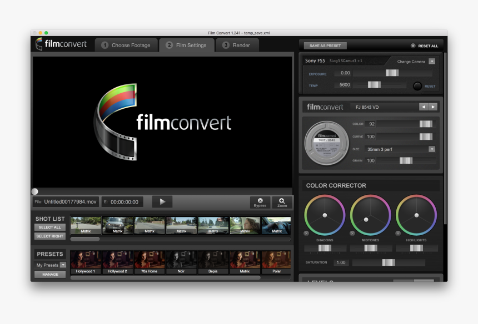Click the temperature Reset link

click(430, 87)
